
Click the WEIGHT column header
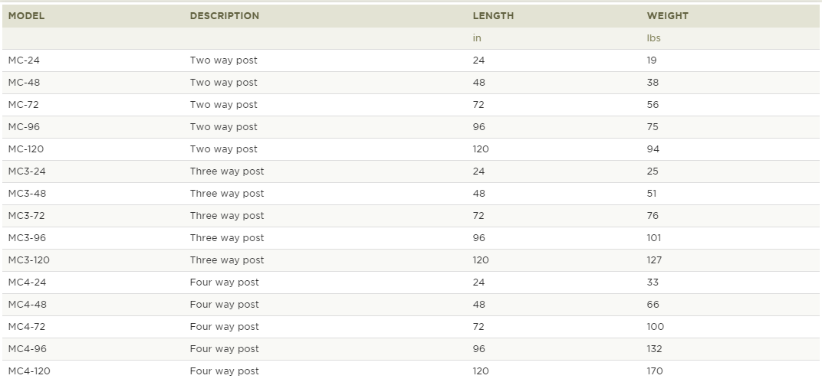click(667, 16)
